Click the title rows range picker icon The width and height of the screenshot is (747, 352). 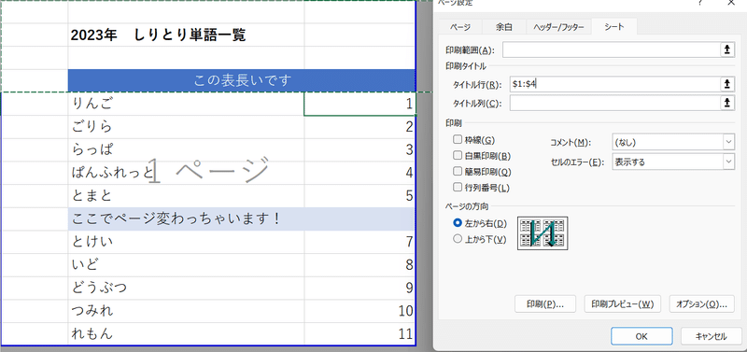(726, 84)
